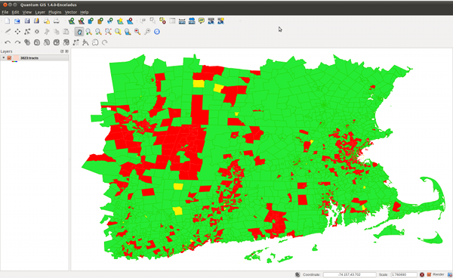Image resolution: width=453 pixels, height=278 pixels.
Task: Open the File menu
Action: [x=5, y=12]
